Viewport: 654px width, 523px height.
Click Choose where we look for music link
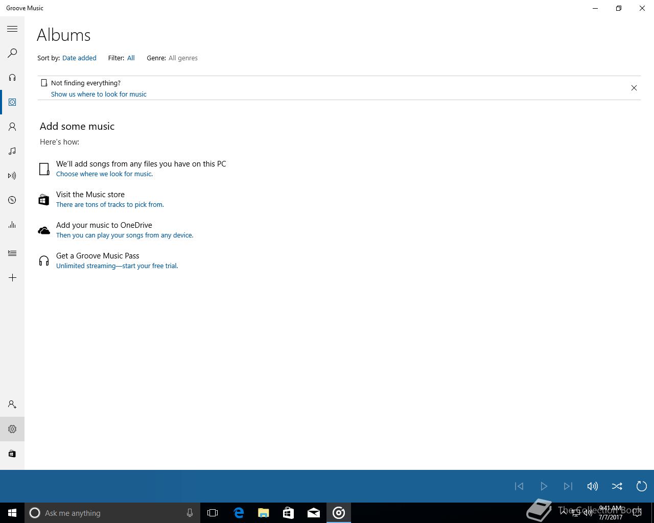point(104,174)
